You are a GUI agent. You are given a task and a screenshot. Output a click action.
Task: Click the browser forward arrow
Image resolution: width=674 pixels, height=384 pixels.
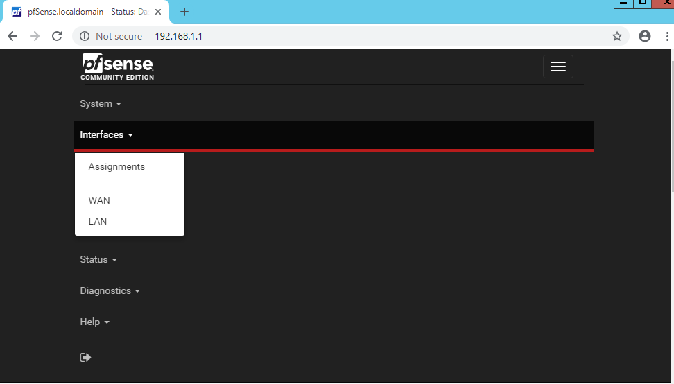click(x=35, y=36)
